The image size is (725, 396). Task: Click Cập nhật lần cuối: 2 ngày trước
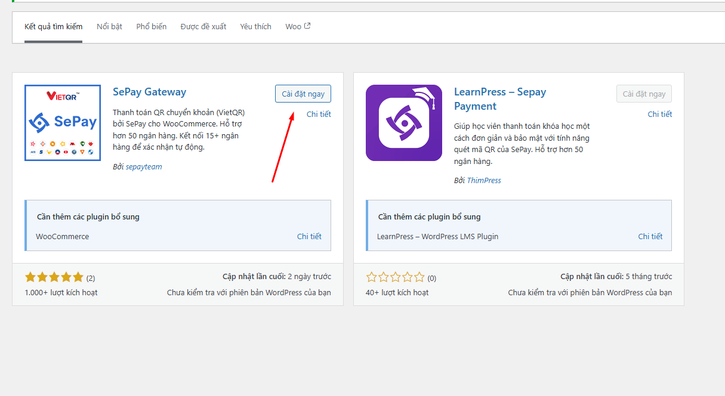277,277
